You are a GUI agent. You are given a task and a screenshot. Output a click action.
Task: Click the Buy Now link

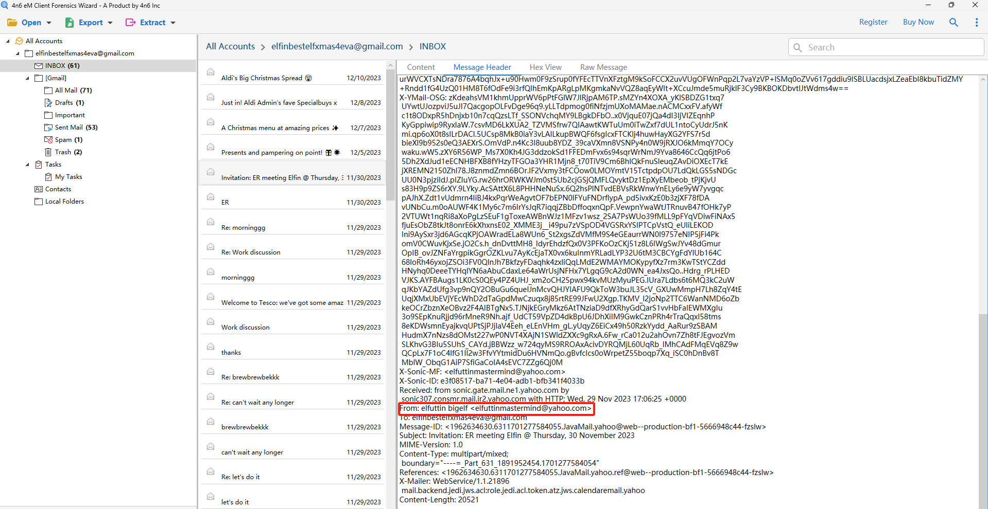918,22
